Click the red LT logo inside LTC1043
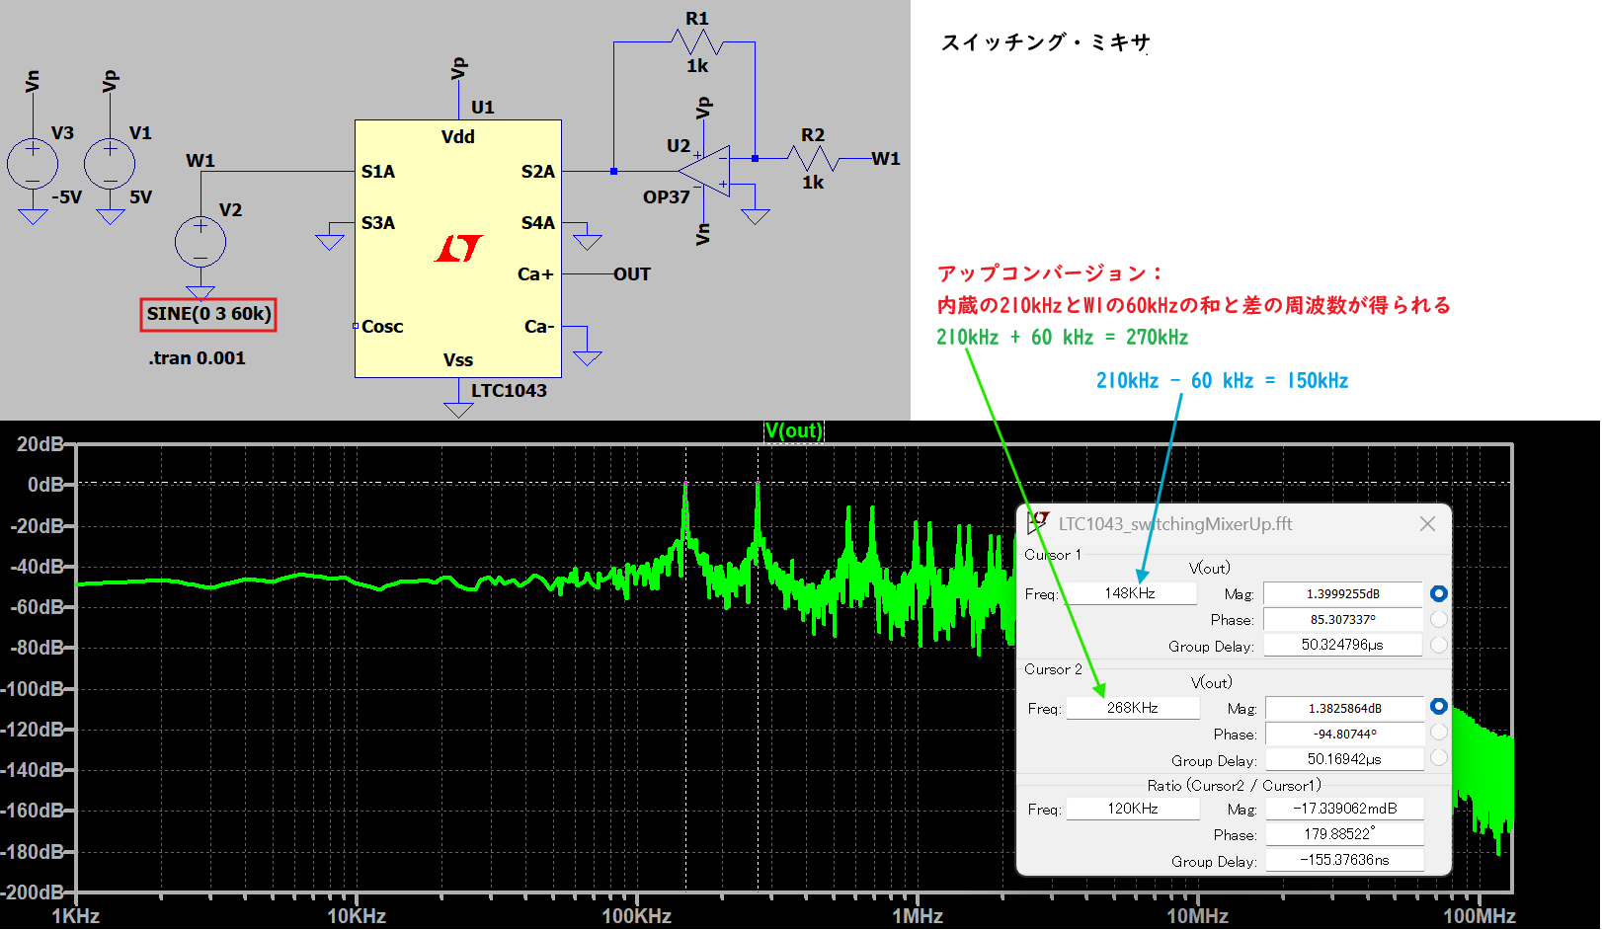Viewport: 1602px width, 930px height. (x=460, y=247)
